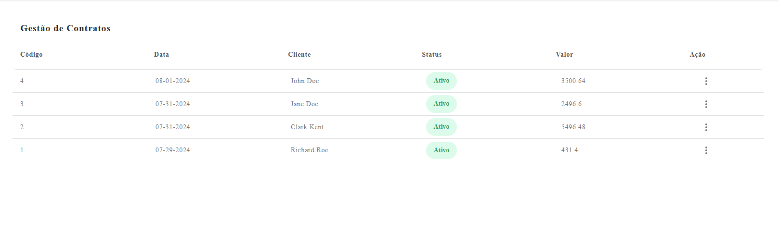
Task: Open actions menu for Jane Doe contract
Action: 706,104
